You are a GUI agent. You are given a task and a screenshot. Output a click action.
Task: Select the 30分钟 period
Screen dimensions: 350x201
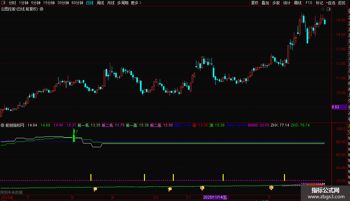coord(63,3)
